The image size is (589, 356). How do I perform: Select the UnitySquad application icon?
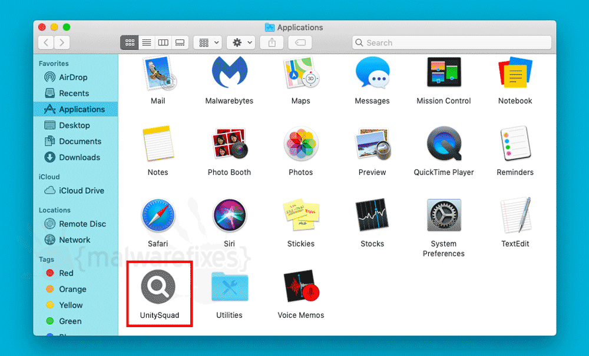coord(158,287)
